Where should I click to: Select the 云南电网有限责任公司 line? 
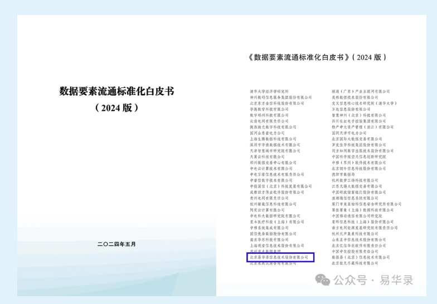coord(270,121)
